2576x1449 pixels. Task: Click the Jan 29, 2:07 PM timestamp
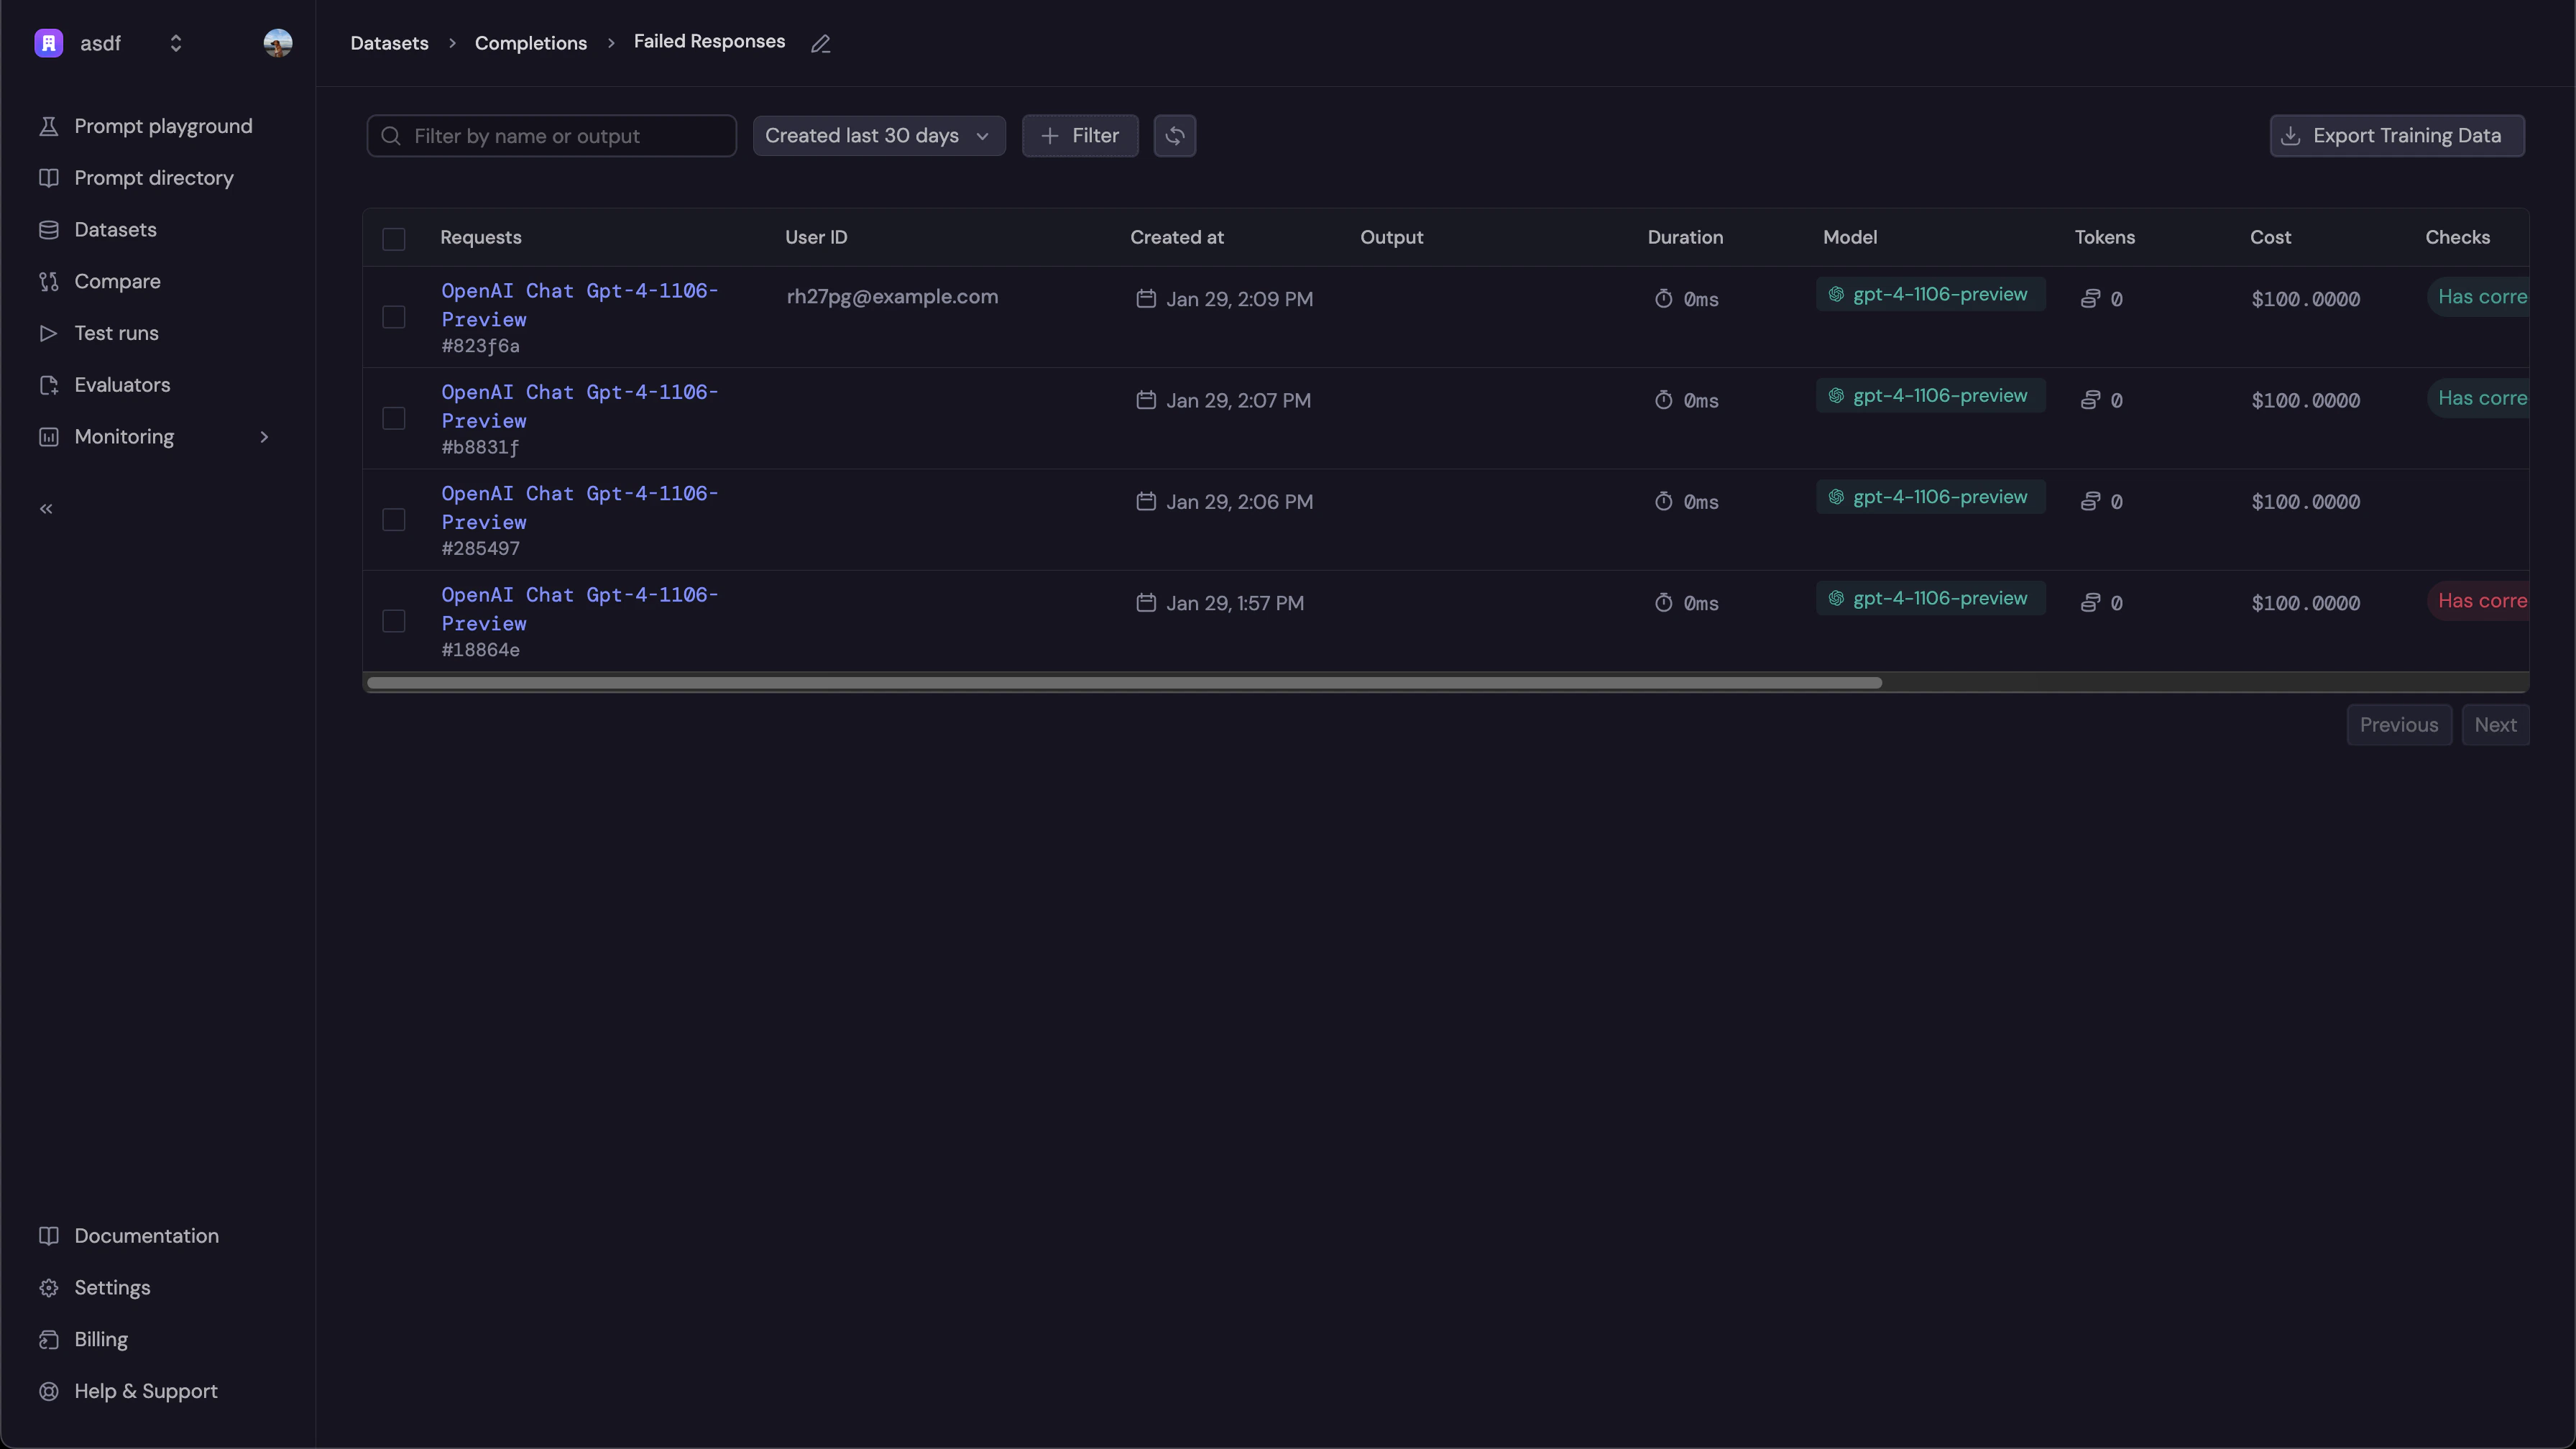coord(1238,401)
